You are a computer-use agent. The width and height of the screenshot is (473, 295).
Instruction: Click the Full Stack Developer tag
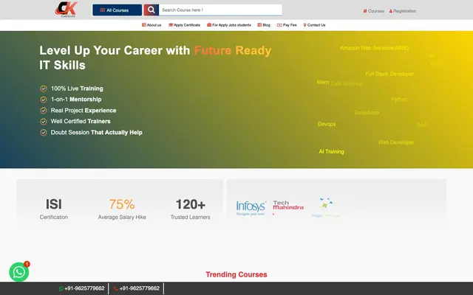[x=389, y=74]
